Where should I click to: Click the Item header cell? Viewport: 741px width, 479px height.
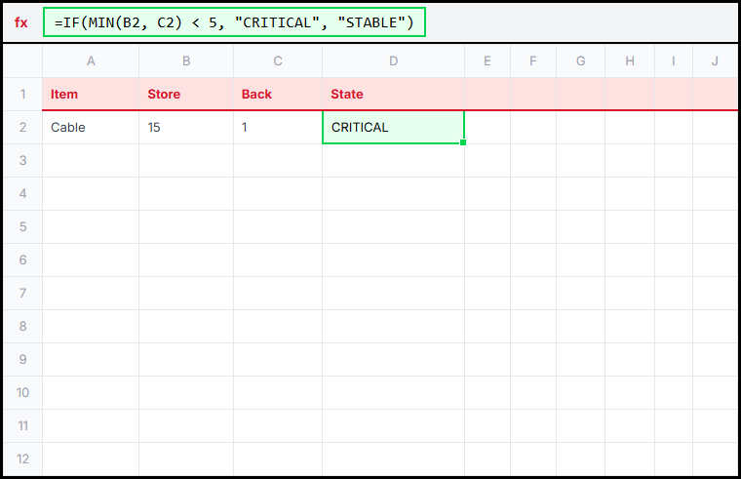coord(91,95)
